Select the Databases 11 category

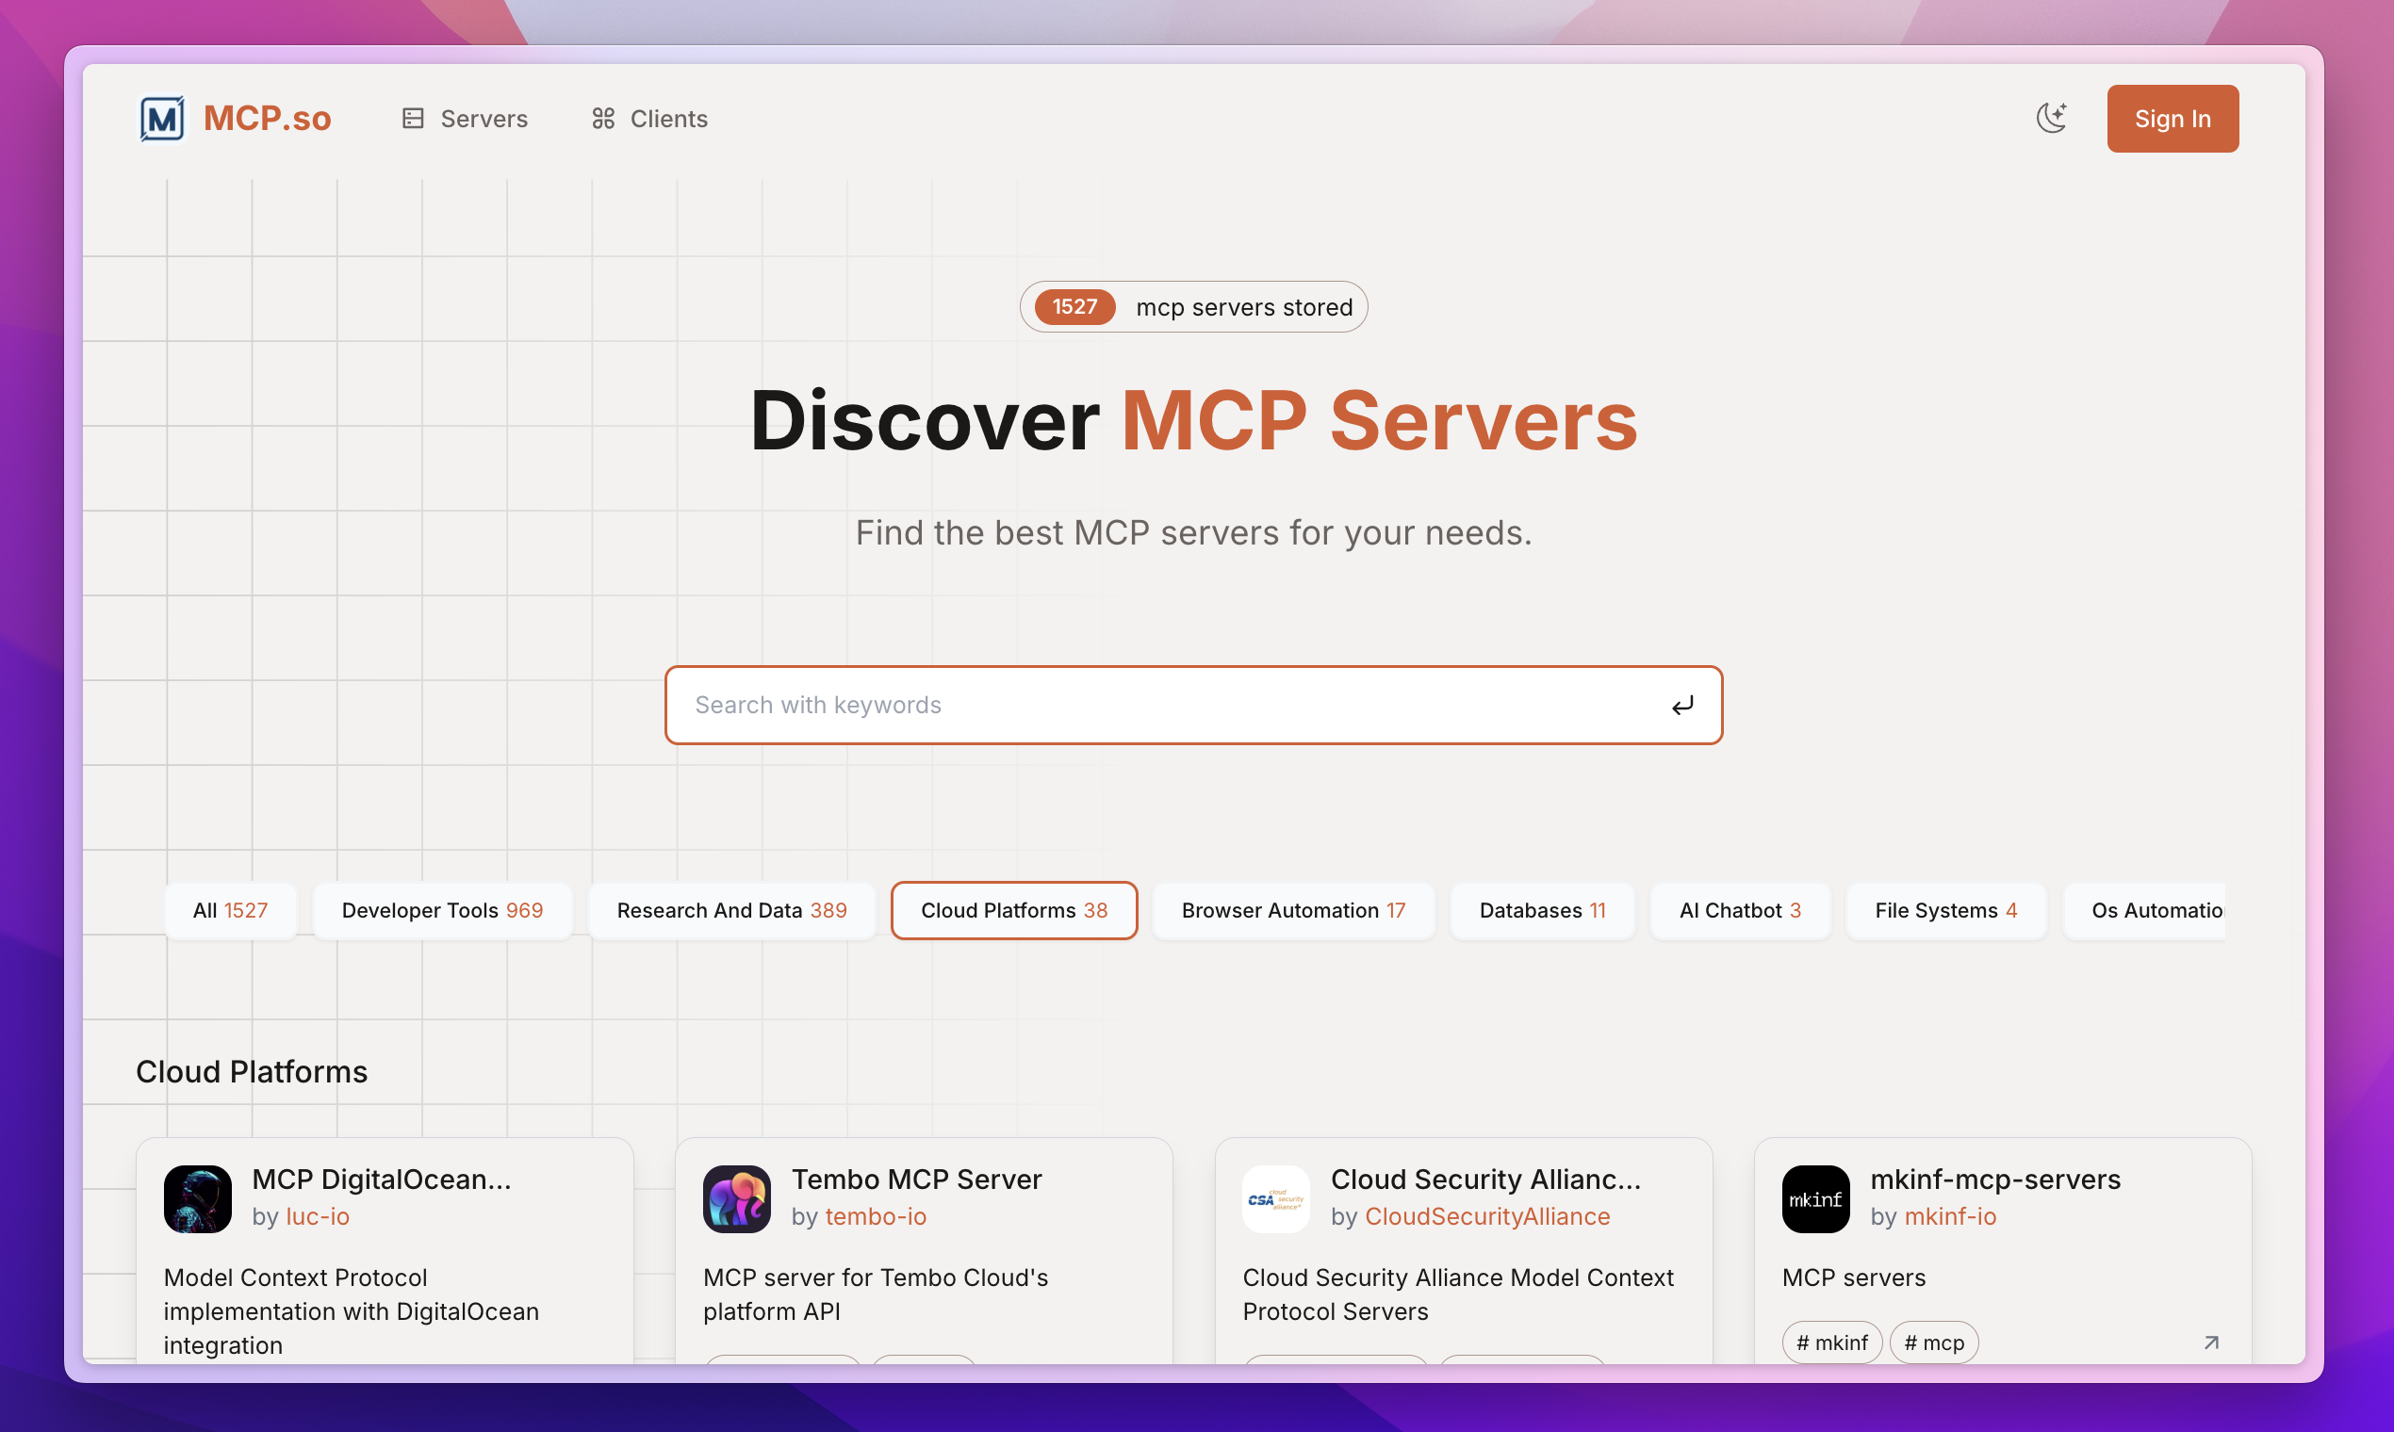tap(1542, 910)
